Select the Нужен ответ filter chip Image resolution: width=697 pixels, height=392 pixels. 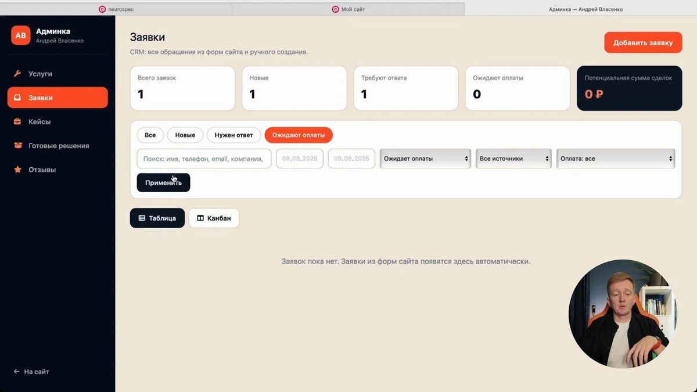click(x=233, y=135)
